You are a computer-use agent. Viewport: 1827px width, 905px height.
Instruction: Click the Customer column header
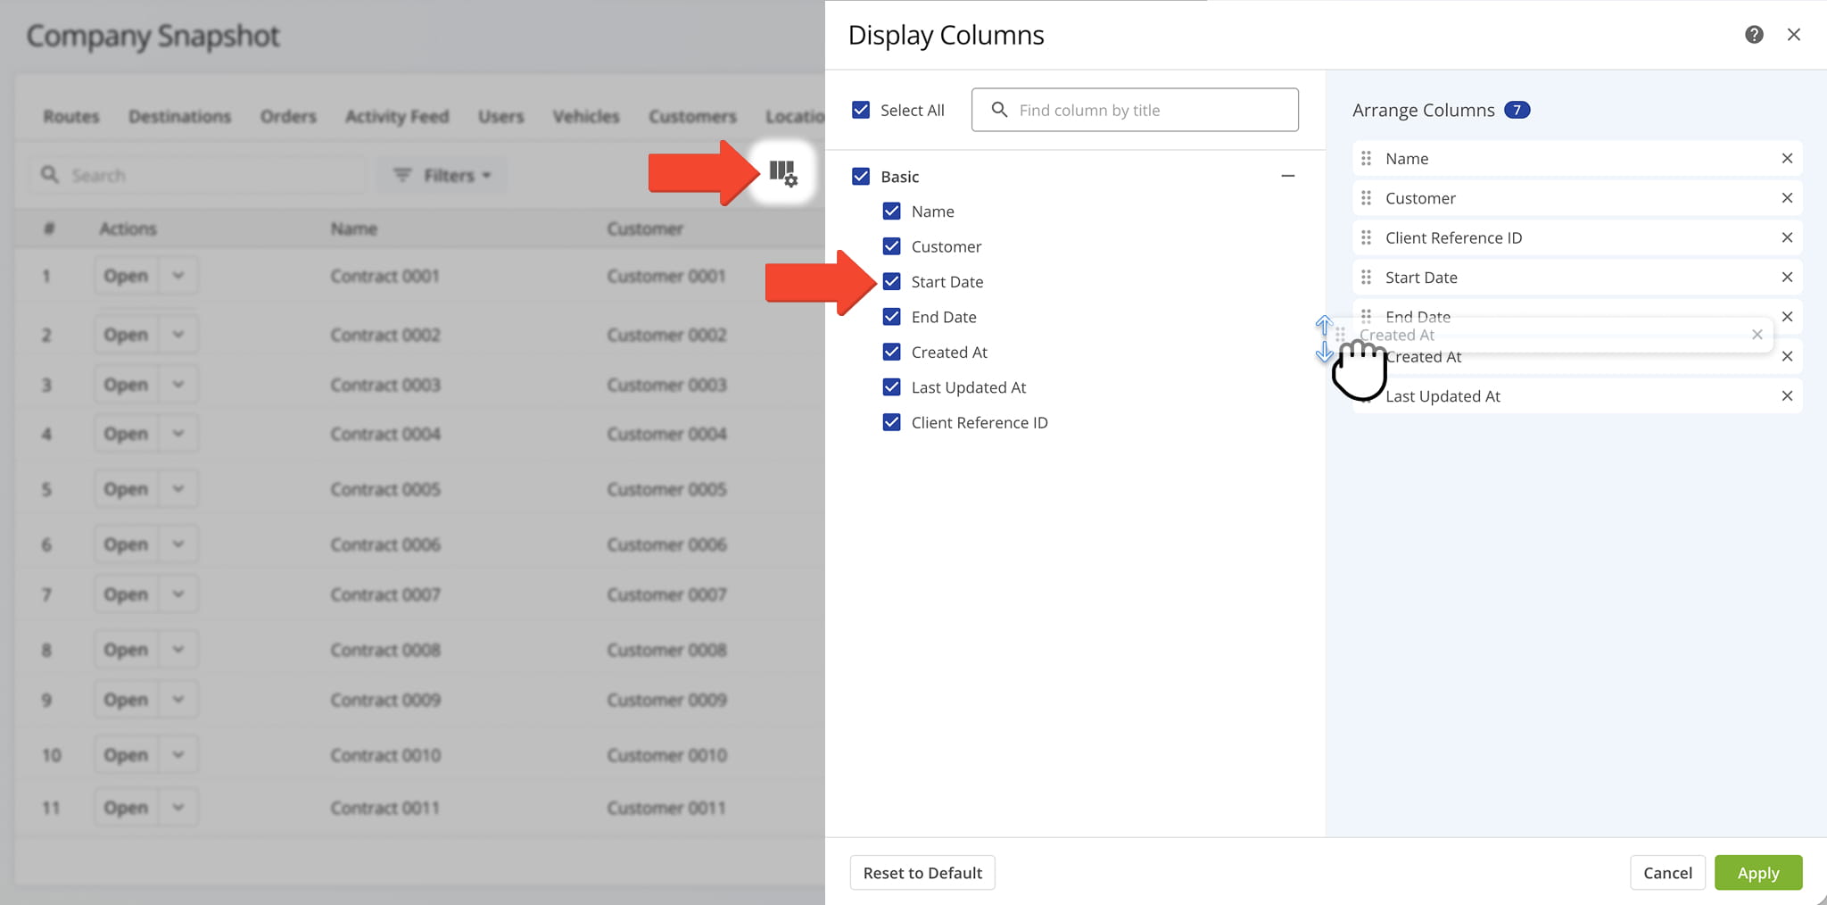point(645,228)
